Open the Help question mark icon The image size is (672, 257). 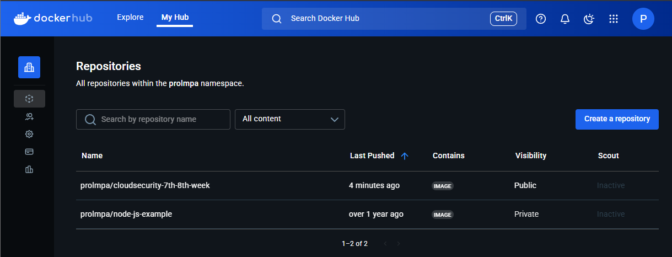[x=541, y=19]
